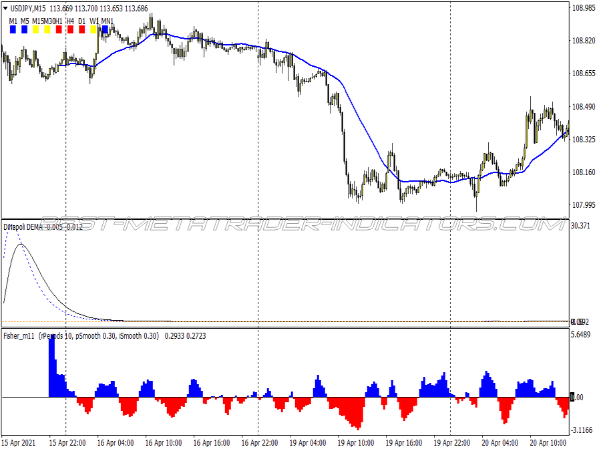The width and height of the screenshot is (601, 451).
Task: Click the 15 Apr 2021 date label
Action: coord(19,443)
